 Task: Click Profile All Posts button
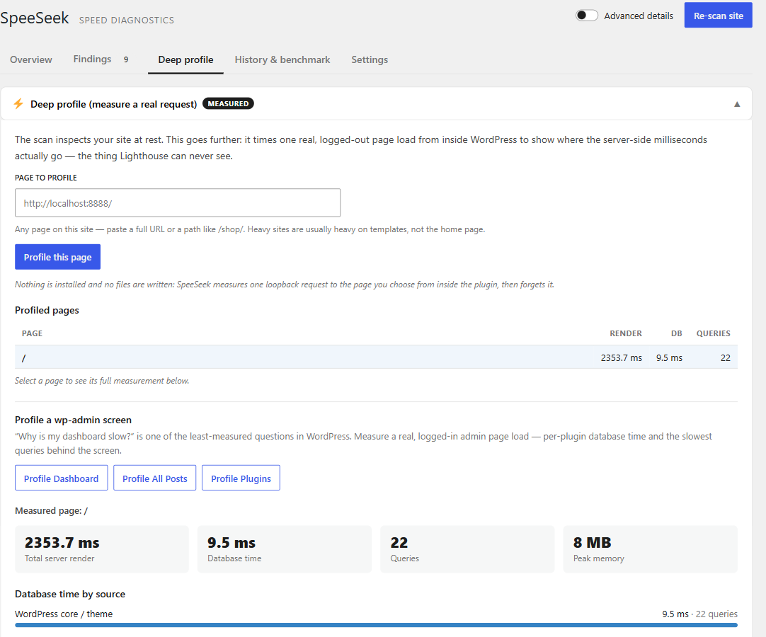(155, 478)
